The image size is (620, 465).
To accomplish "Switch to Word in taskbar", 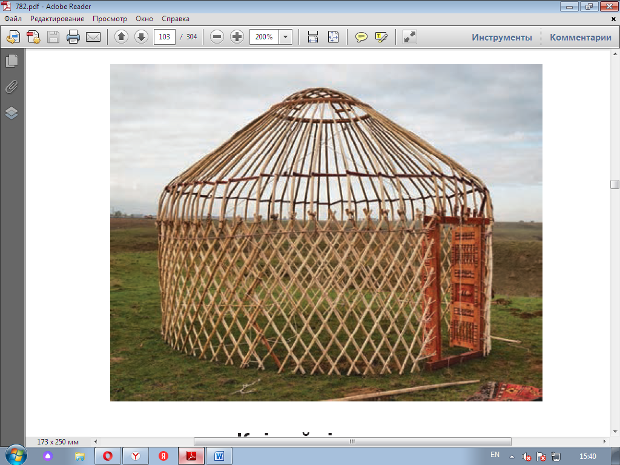I will pos(219,456).
